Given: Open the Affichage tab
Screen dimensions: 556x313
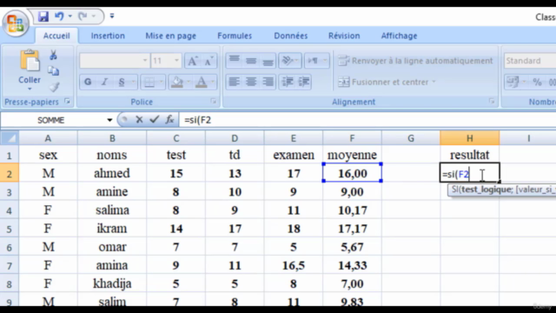Looking at the screenshot, I should [399, 36].
